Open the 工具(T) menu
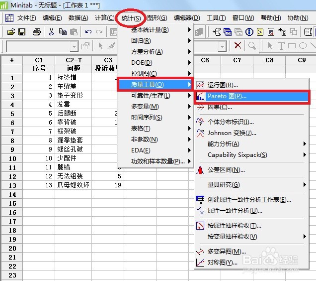The width and height of the screenshot is (316, 281). [216, 18]
